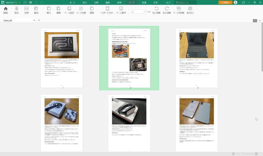Open the user account avatar
Viewport: 263px width, 156px height.
click(235, 2)
